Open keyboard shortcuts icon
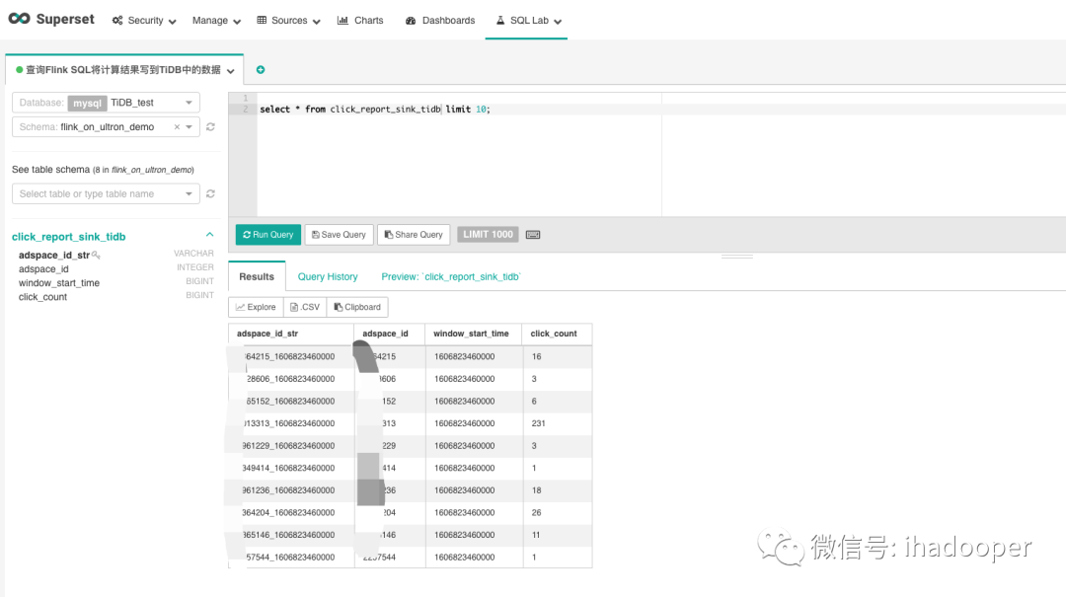The height and width of the screenshot is (597, 1066). [x=533, y=235]
